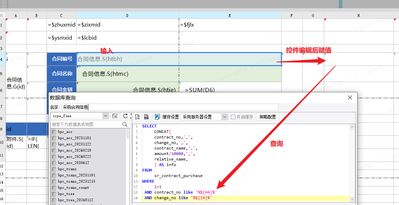Click SQL line with sr_contract_purchase
Viewport: 399px width, 205px height.
click(178, 176)
